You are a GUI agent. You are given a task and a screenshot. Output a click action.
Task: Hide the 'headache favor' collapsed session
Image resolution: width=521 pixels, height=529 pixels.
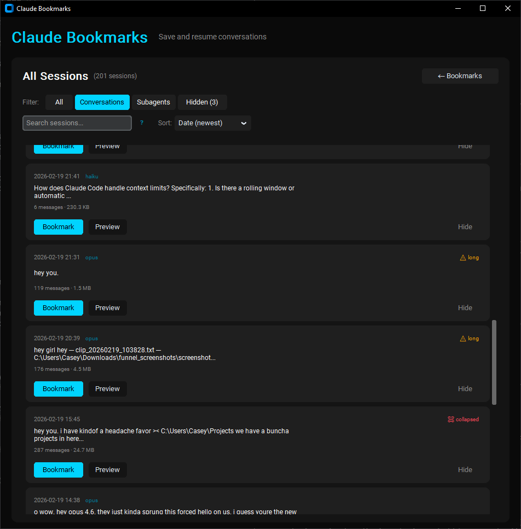(x=465, y=470)
